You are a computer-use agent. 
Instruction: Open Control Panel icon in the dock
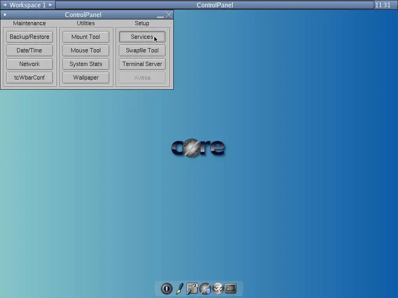click(x=192, y=288)
